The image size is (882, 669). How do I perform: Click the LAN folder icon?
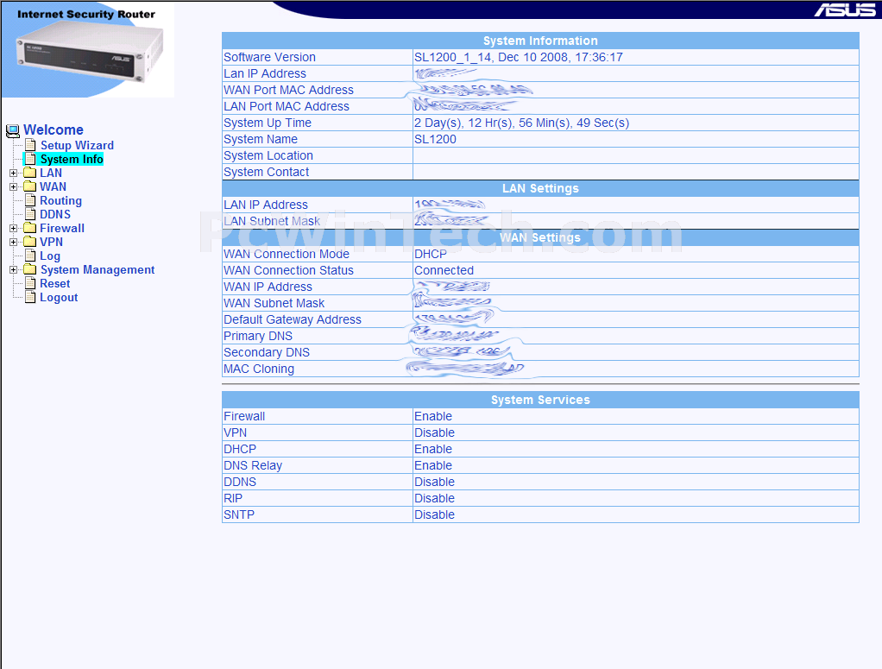tap(30, 173)
